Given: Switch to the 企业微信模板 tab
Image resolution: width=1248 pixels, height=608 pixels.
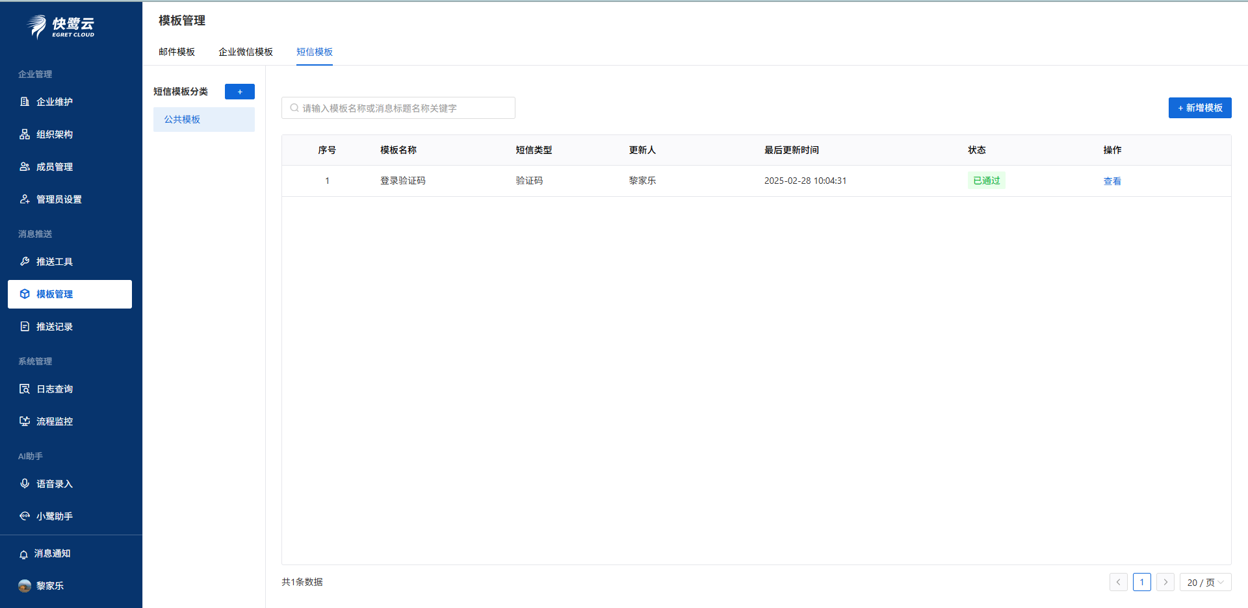Looking at the screenshot, I should (x=246, y=52).
